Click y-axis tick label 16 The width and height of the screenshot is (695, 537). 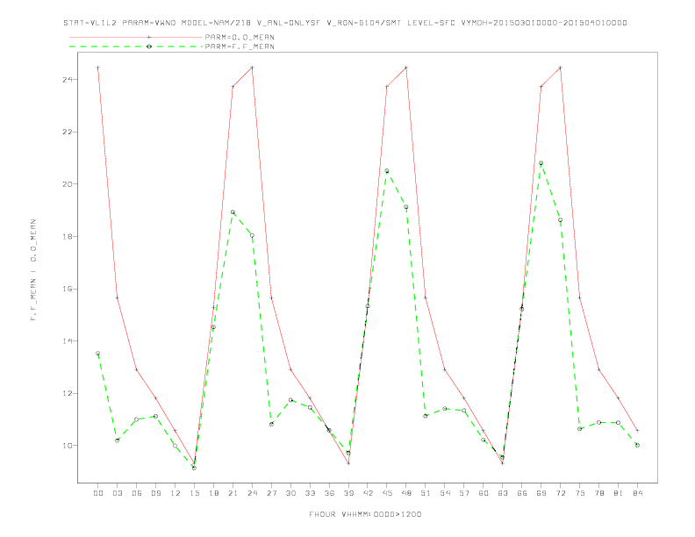(x=68, y=289)
